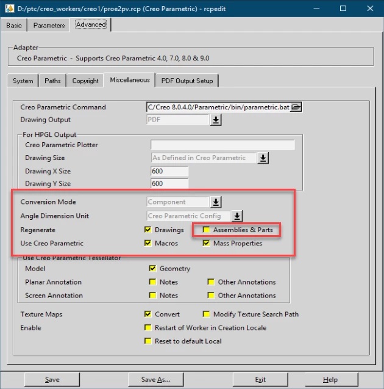Enable Restart of Worker in Creation Locale
Viewport: 384px width, 389px height.
coord(148,327)
